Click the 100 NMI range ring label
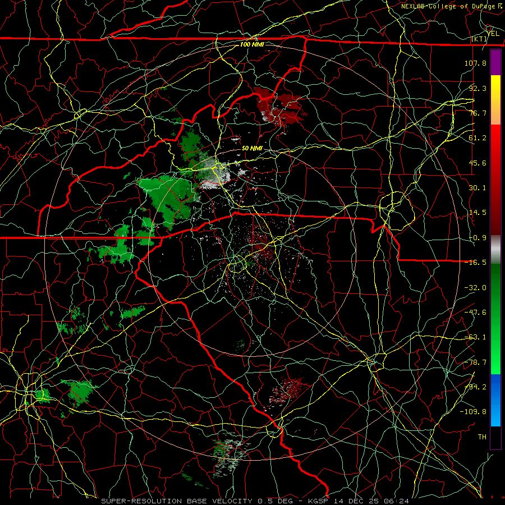 252,44
